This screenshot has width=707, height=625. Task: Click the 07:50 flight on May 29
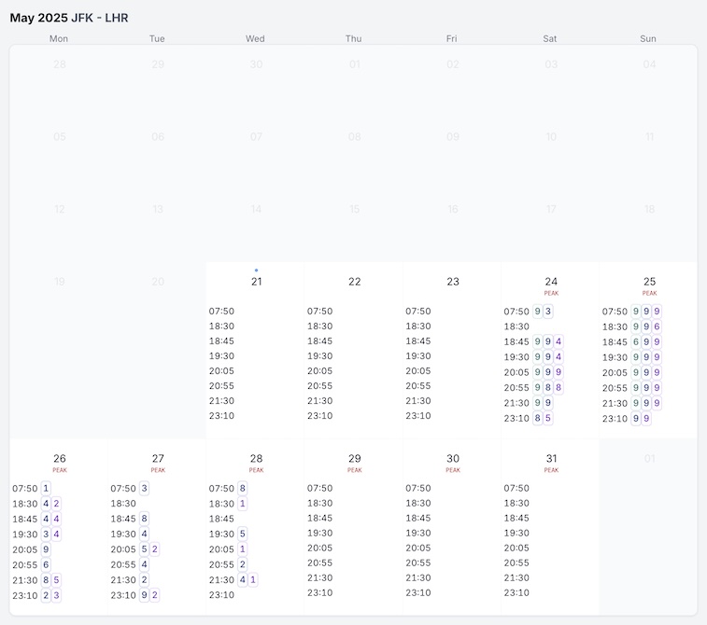[x=319, y=488]
